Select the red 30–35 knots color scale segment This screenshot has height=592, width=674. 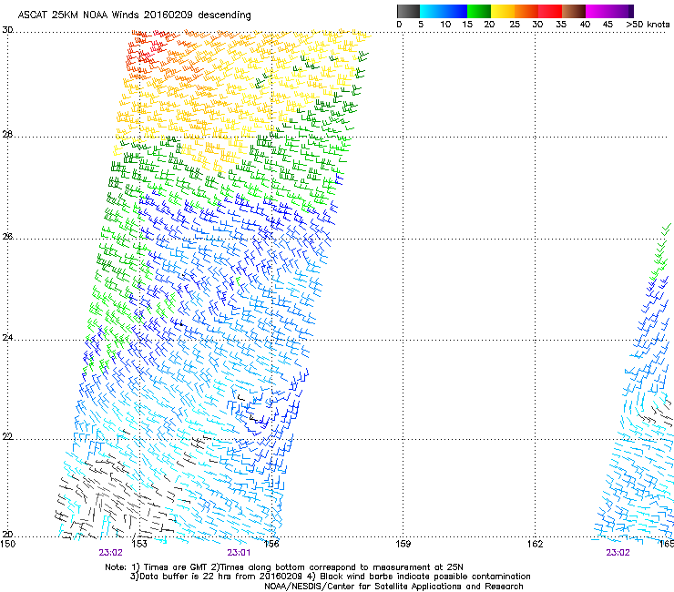[550, 11]
